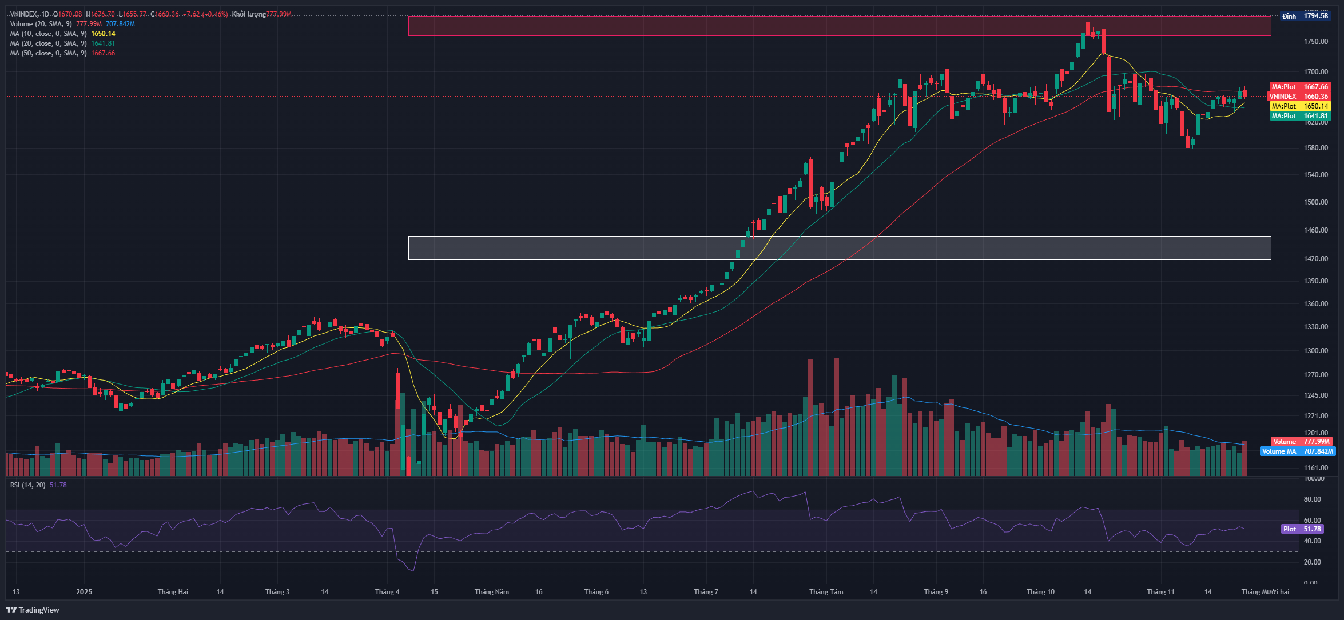
Task: Click the Volume MA 707.842M axis label
Action: tap(1297, 451)
